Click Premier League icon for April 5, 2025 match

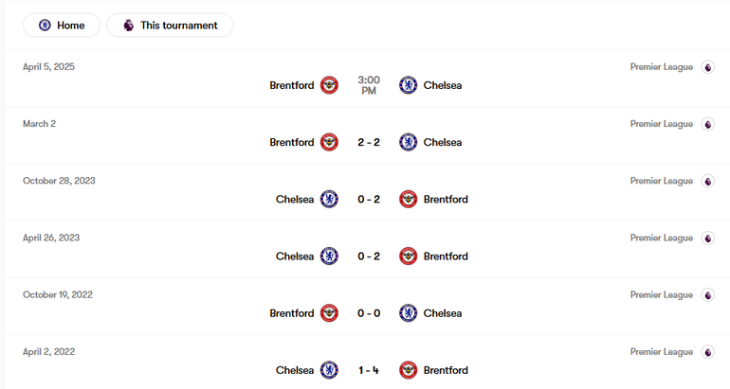click(707, 67)
